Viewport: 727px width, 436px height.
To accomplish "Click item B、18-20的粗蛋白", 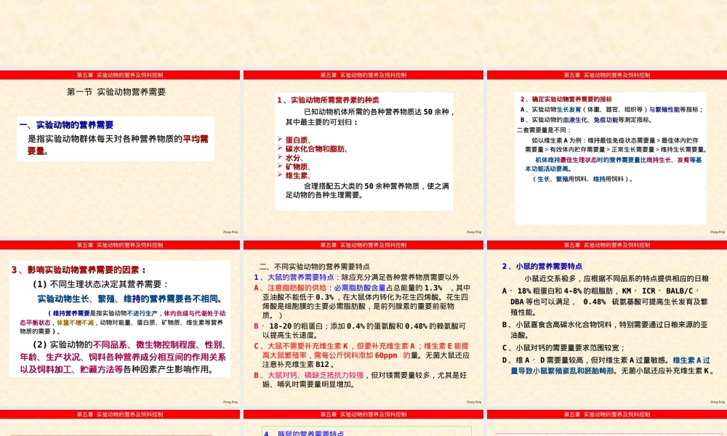I will (360, 331).
